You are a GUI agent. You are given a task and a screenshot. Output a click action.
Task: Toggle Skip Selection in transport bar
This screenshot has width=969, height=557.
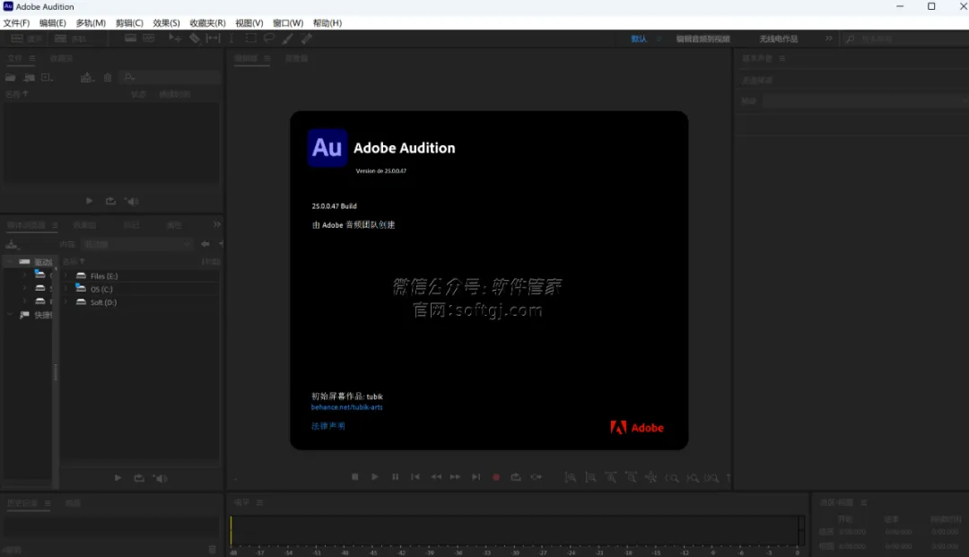(537, 476)
